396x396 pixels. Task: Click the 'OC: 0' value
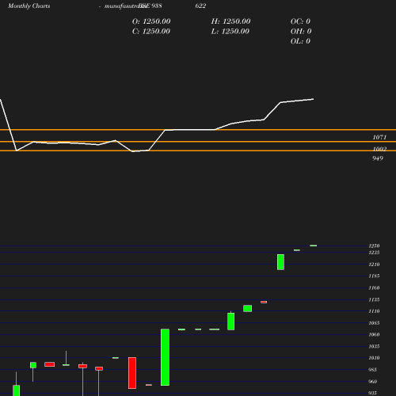[x=300, y=21]
